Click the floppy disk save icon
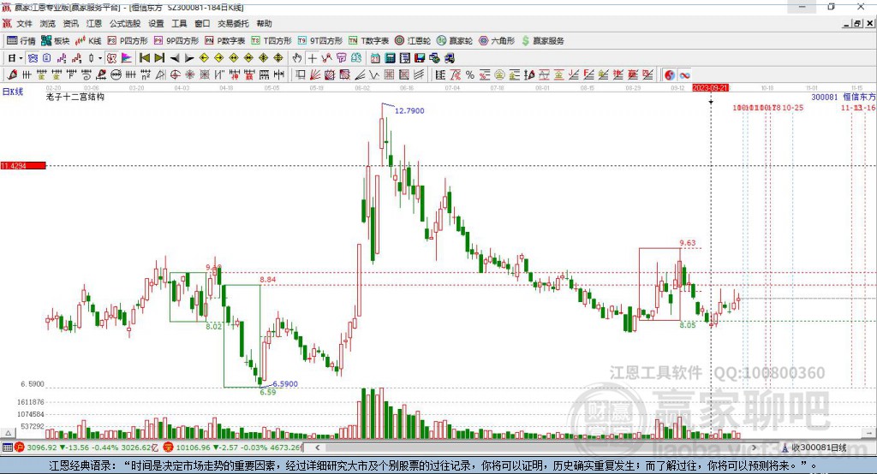This screenshot has width=877, height=474. coord(420,58)
